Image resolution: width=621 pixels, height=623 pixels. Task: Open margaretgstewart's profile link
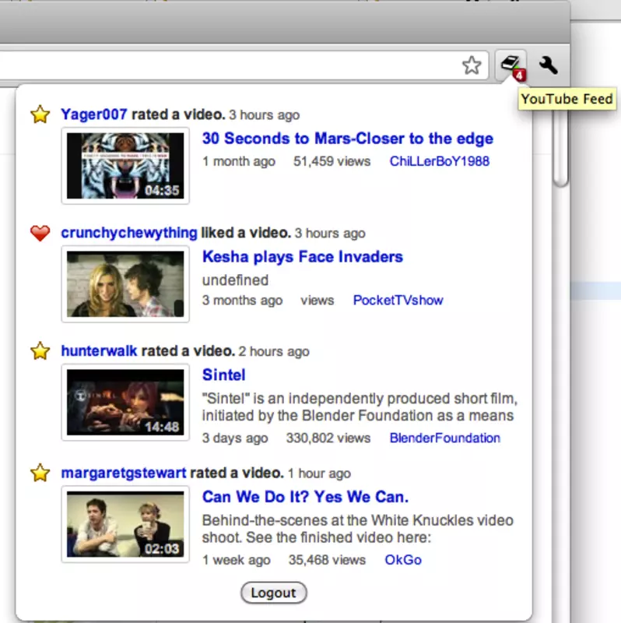124,473
